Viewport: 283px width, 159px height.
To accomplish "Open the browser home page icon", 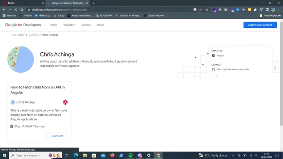I will pos(22,10).
